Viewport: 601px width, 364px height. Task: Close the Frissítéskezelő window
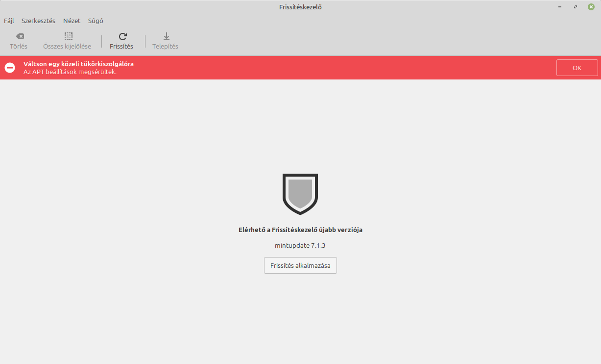tap(591, 7)
